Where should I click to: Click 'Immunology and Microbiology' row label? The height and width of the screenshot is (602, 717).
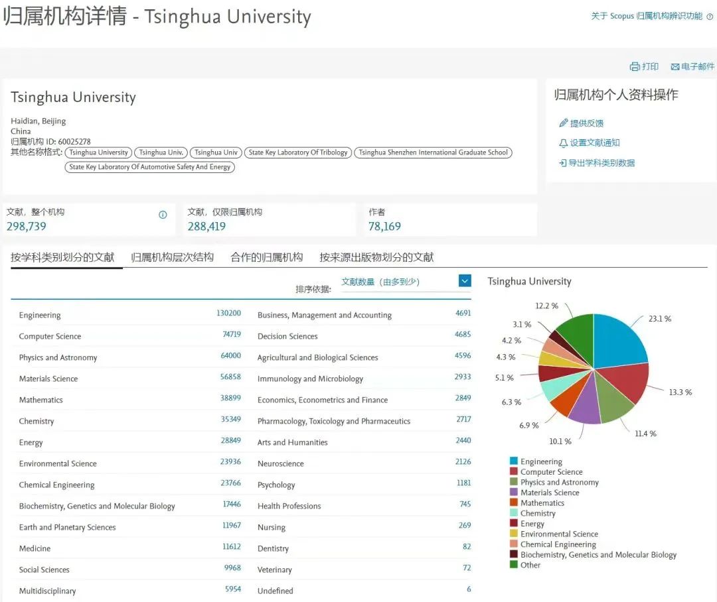(x=310, y=379)
